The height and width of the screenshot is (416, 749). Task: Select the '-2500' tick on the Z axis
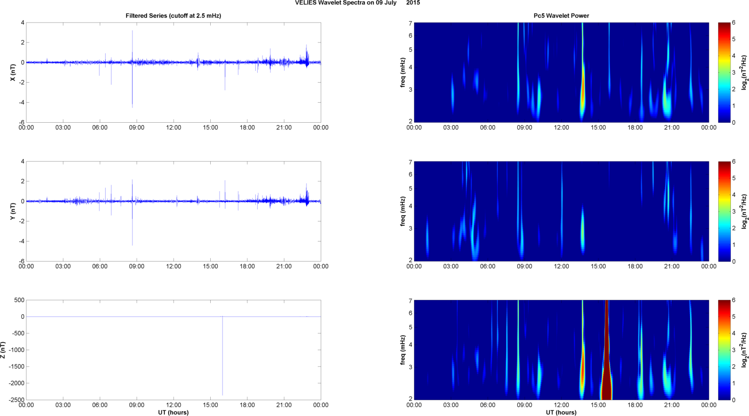point(16,400)
